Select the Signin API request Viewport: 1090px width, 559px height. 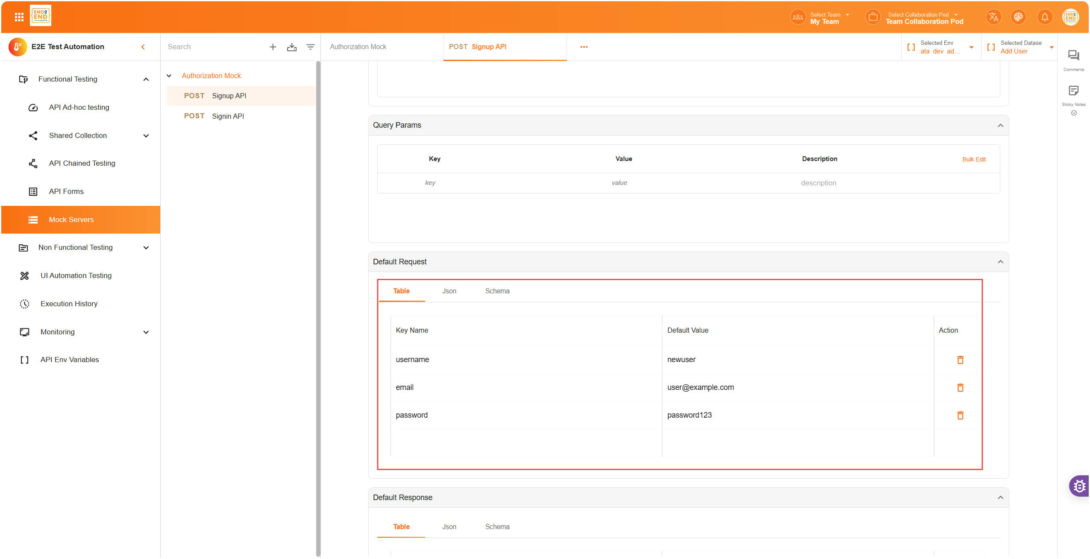click(x=228, y=116)
